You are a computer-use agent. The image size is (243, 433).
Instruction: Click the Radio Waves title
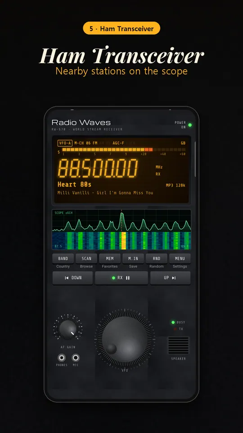pyautogui.click(x=81, y=122)
